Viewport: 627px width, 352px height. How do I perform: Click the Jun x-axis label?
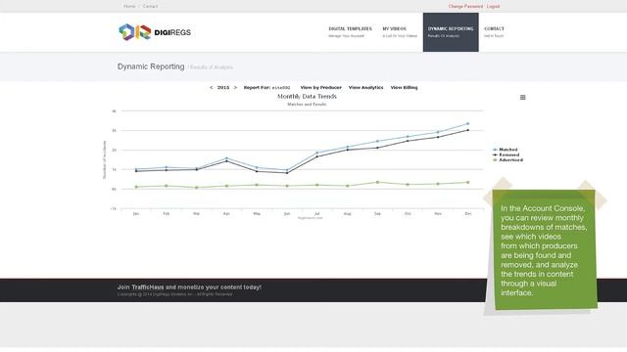287,213
